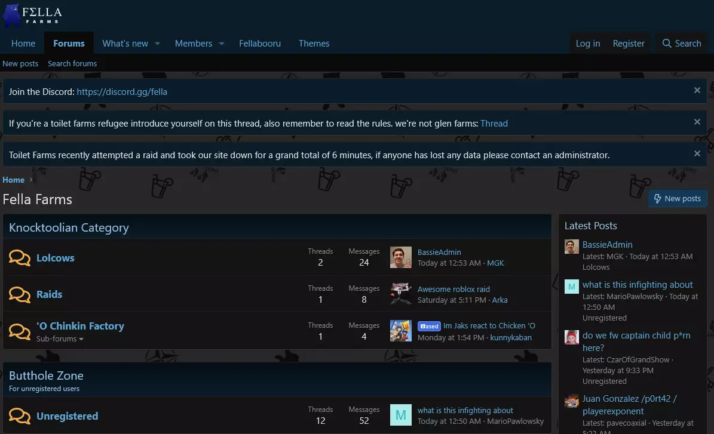714x434 pixels.
Task: Open the Butthole Zone category header
Action: (46, 375)
